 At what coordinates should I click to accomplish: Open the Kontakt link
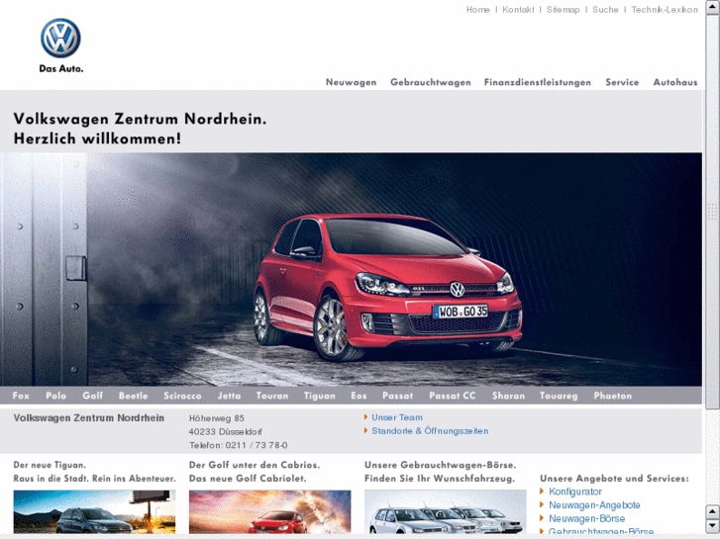click(x=518, y=10)
